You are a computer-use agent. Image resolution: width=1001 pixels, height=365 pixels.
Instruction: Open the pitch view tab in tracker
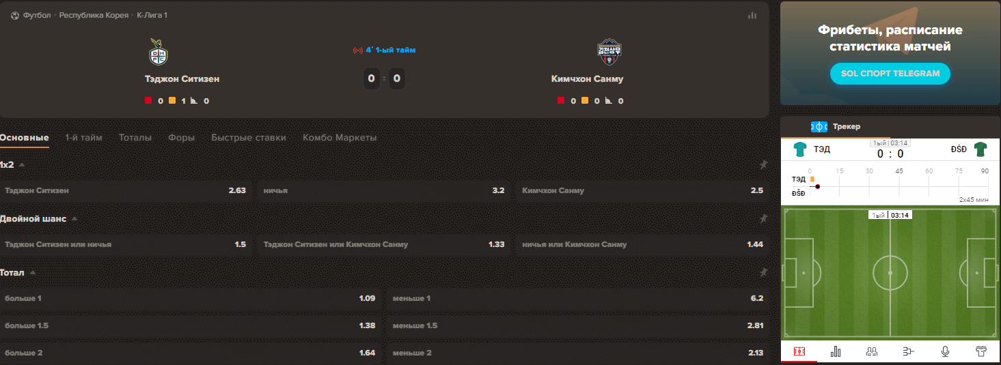[799, 352]
